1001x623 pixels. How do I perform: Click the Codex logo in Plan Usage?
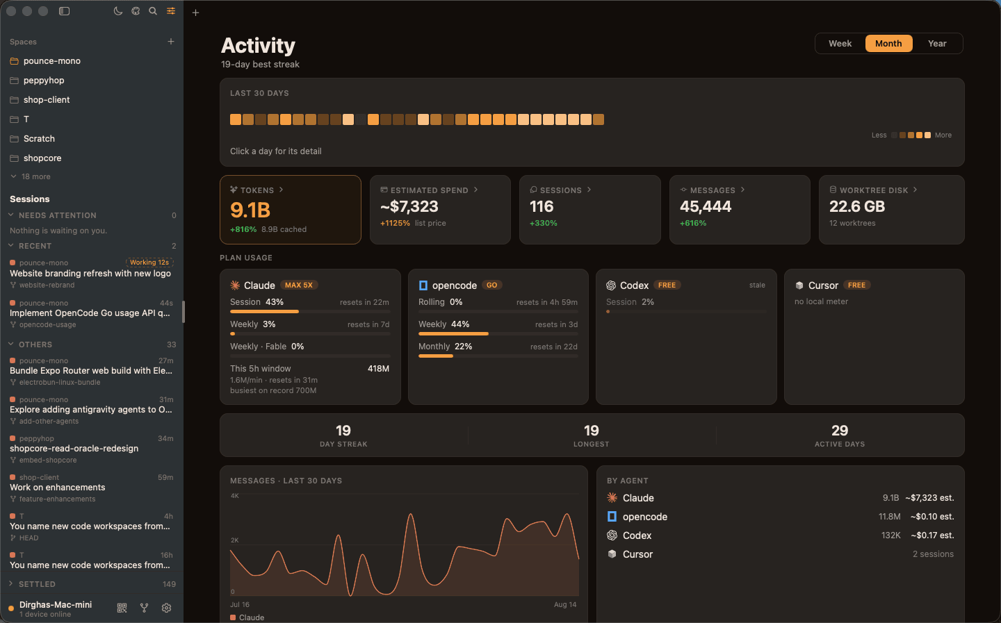coord(611,285)
